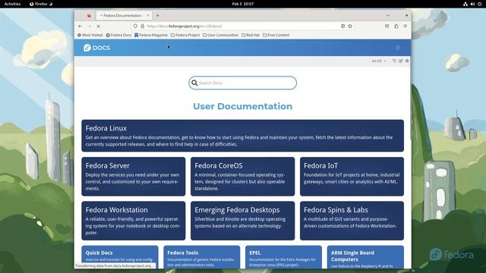
Task: Open the tracking protection shield in address bar
Action: (x=135, y=27)
